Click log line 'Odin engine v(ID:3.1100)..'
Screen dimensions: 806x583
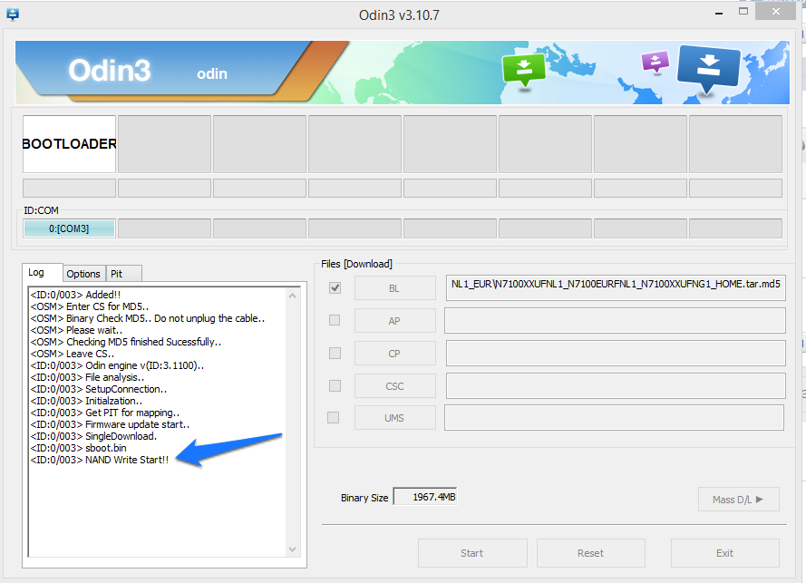point(117,365)
